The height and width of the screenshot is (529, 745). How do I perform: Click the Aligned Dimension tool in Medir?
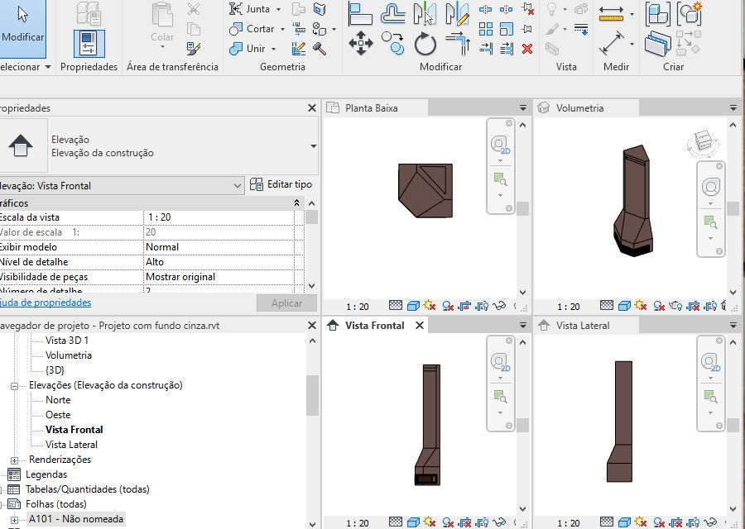click(612, 43)
